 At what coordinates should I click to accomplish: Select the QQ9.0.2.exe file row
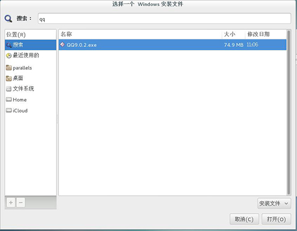pos(173,45)
